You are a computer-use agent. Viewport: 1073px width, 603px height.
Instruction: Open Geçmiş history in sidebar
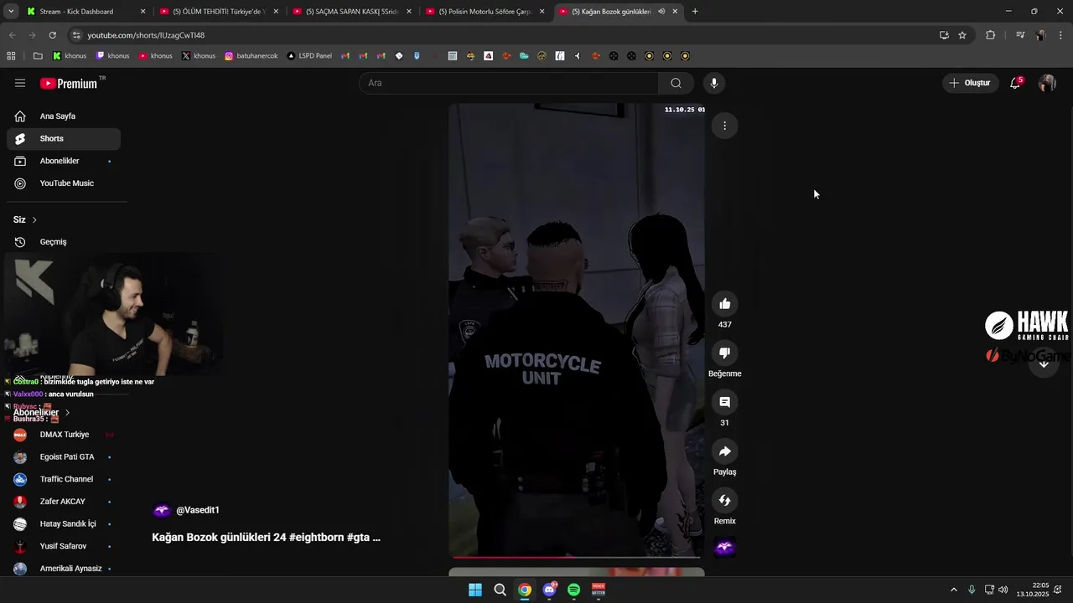[x=64, y=242]
